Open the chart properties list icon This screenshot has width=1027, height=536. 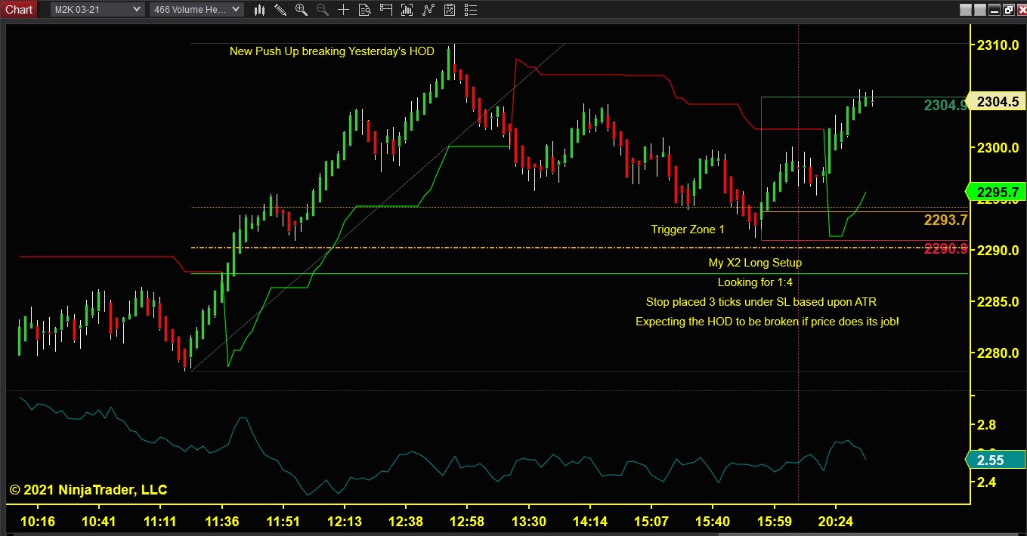[470, 10]
